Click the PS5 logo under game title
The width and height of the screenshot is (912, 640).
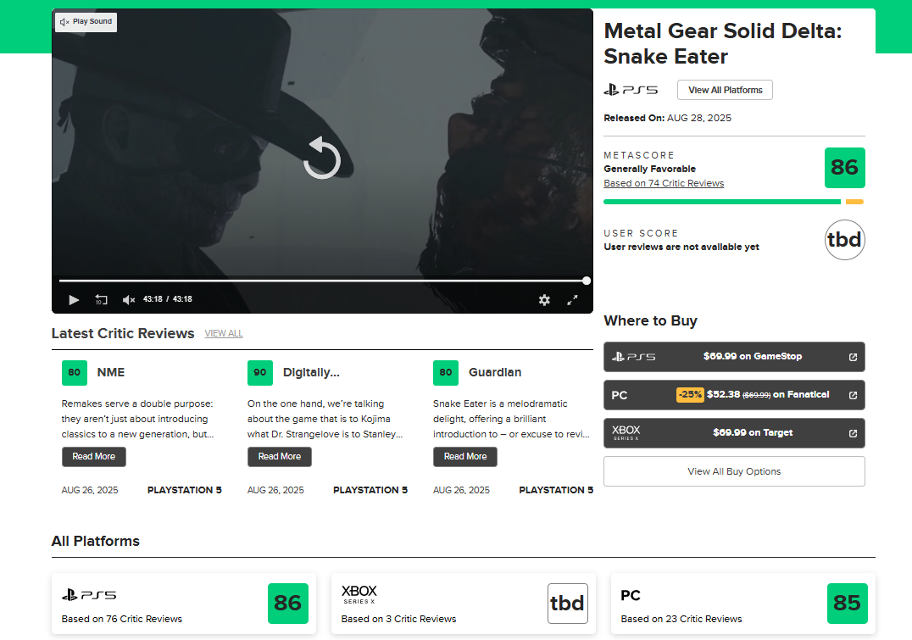(x=631, y=90)
